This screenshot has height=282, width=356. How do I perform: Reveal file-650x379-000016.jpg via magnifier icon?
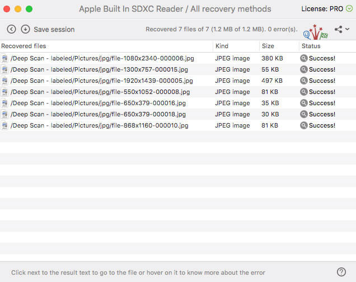pos(303,103)
